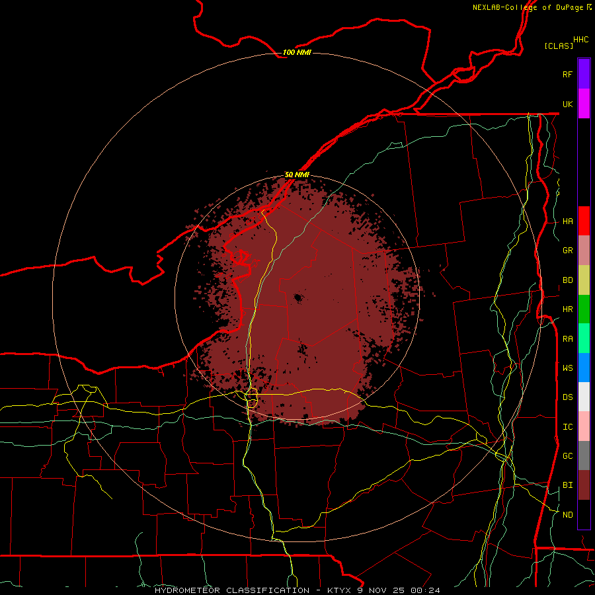
Task: Click the BI legend label
Action: pos(567,485)
